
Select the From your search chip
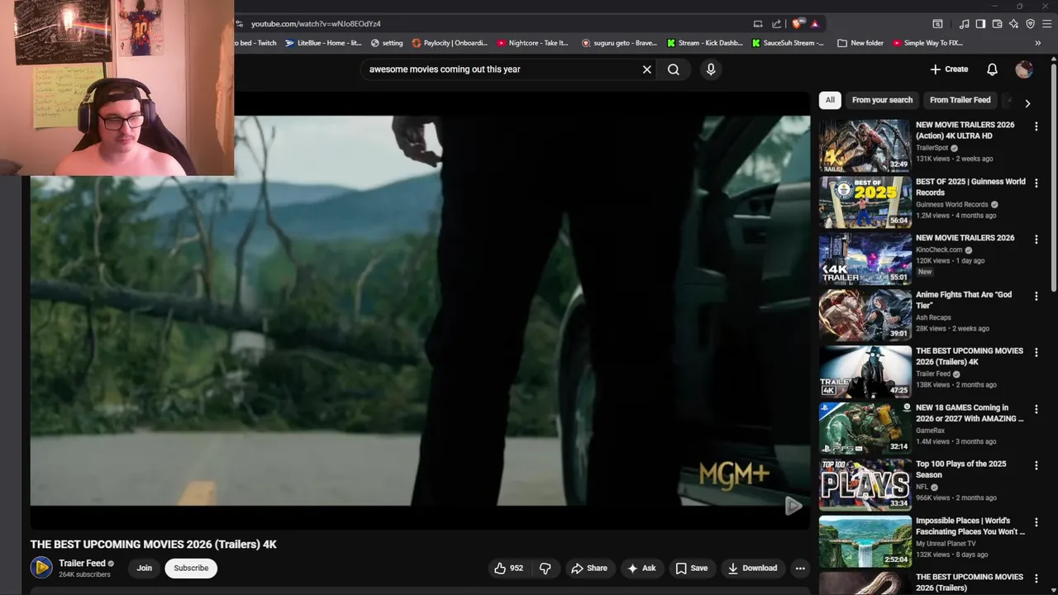tap(882, 100)
